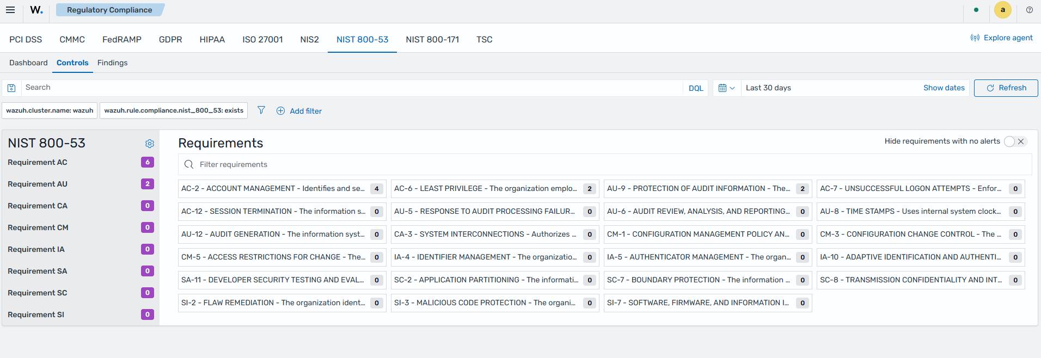Switch to the NIS2 tab

(x=310, y=39)
